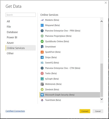
Task: Switch to the Database category
Action: pos(12,32)
